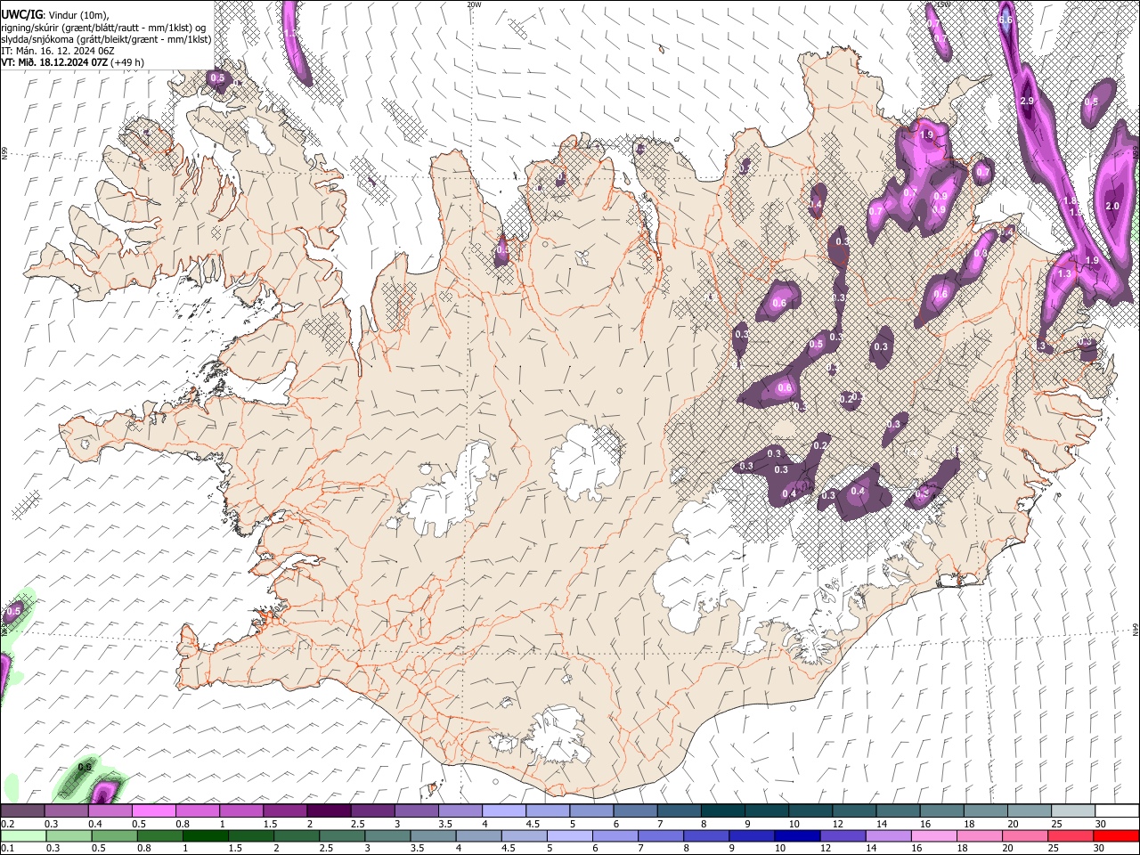Click the 64N latitude label at right edge
1140x855 pixels.
point(1136,628)
